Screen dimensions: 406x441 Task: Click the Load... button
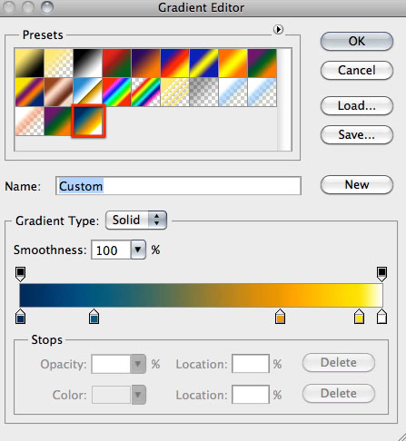click(357, 105)
